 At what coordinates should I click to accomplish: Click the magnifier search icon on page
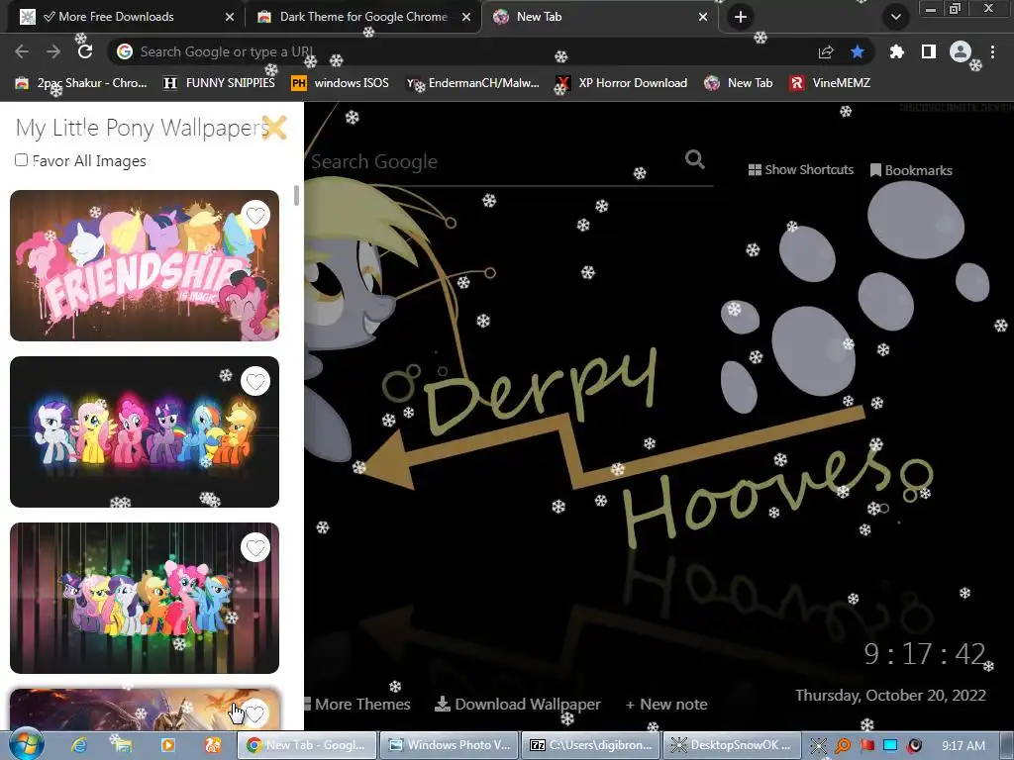click(694, 159)
